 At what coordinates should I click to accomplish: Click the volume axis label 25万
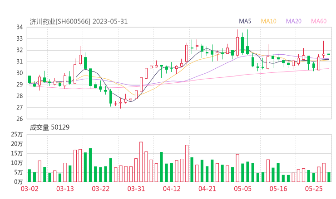tap(17, 134)
